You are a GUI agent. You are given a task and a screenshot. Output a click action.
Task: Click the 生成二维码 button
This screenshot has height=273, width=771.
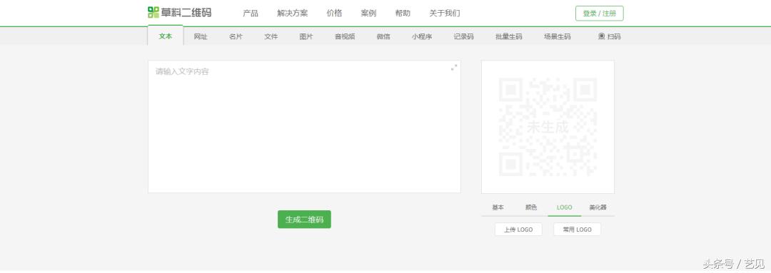(304, 220)
